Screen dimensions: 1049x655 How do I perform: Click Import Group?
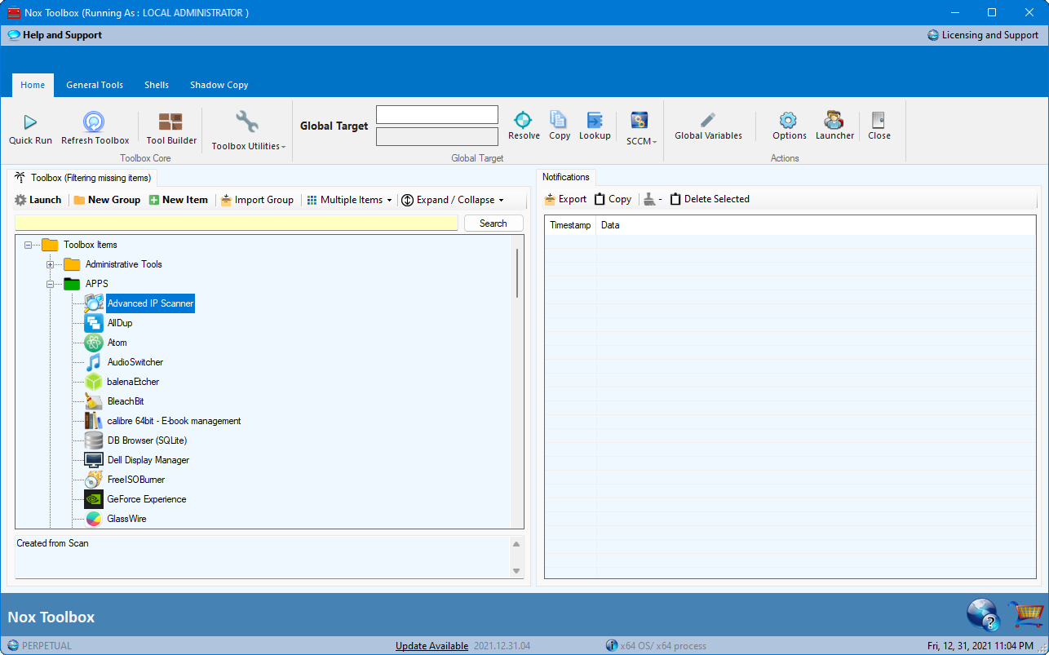[257, 200]
